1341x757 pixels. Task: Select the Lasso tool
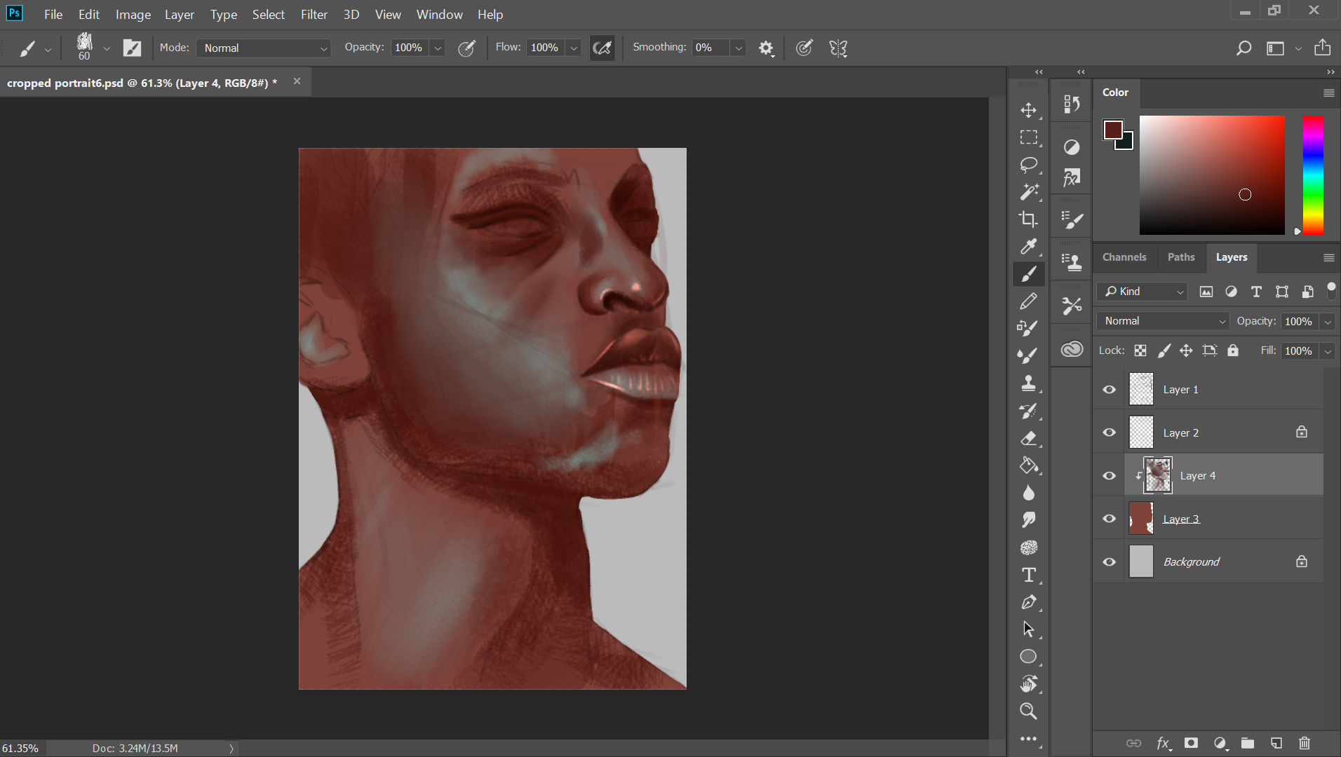pyautogui.click(x=1028, y=165)
